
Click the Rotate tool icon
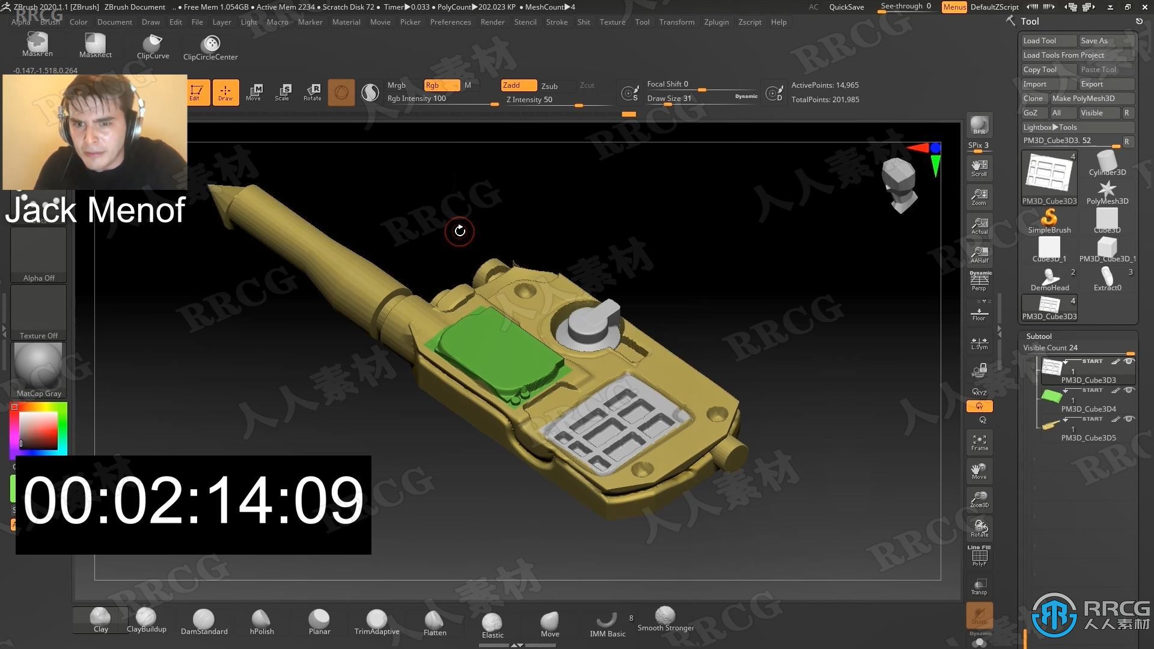pyautogui.click(x=311, y=90)
